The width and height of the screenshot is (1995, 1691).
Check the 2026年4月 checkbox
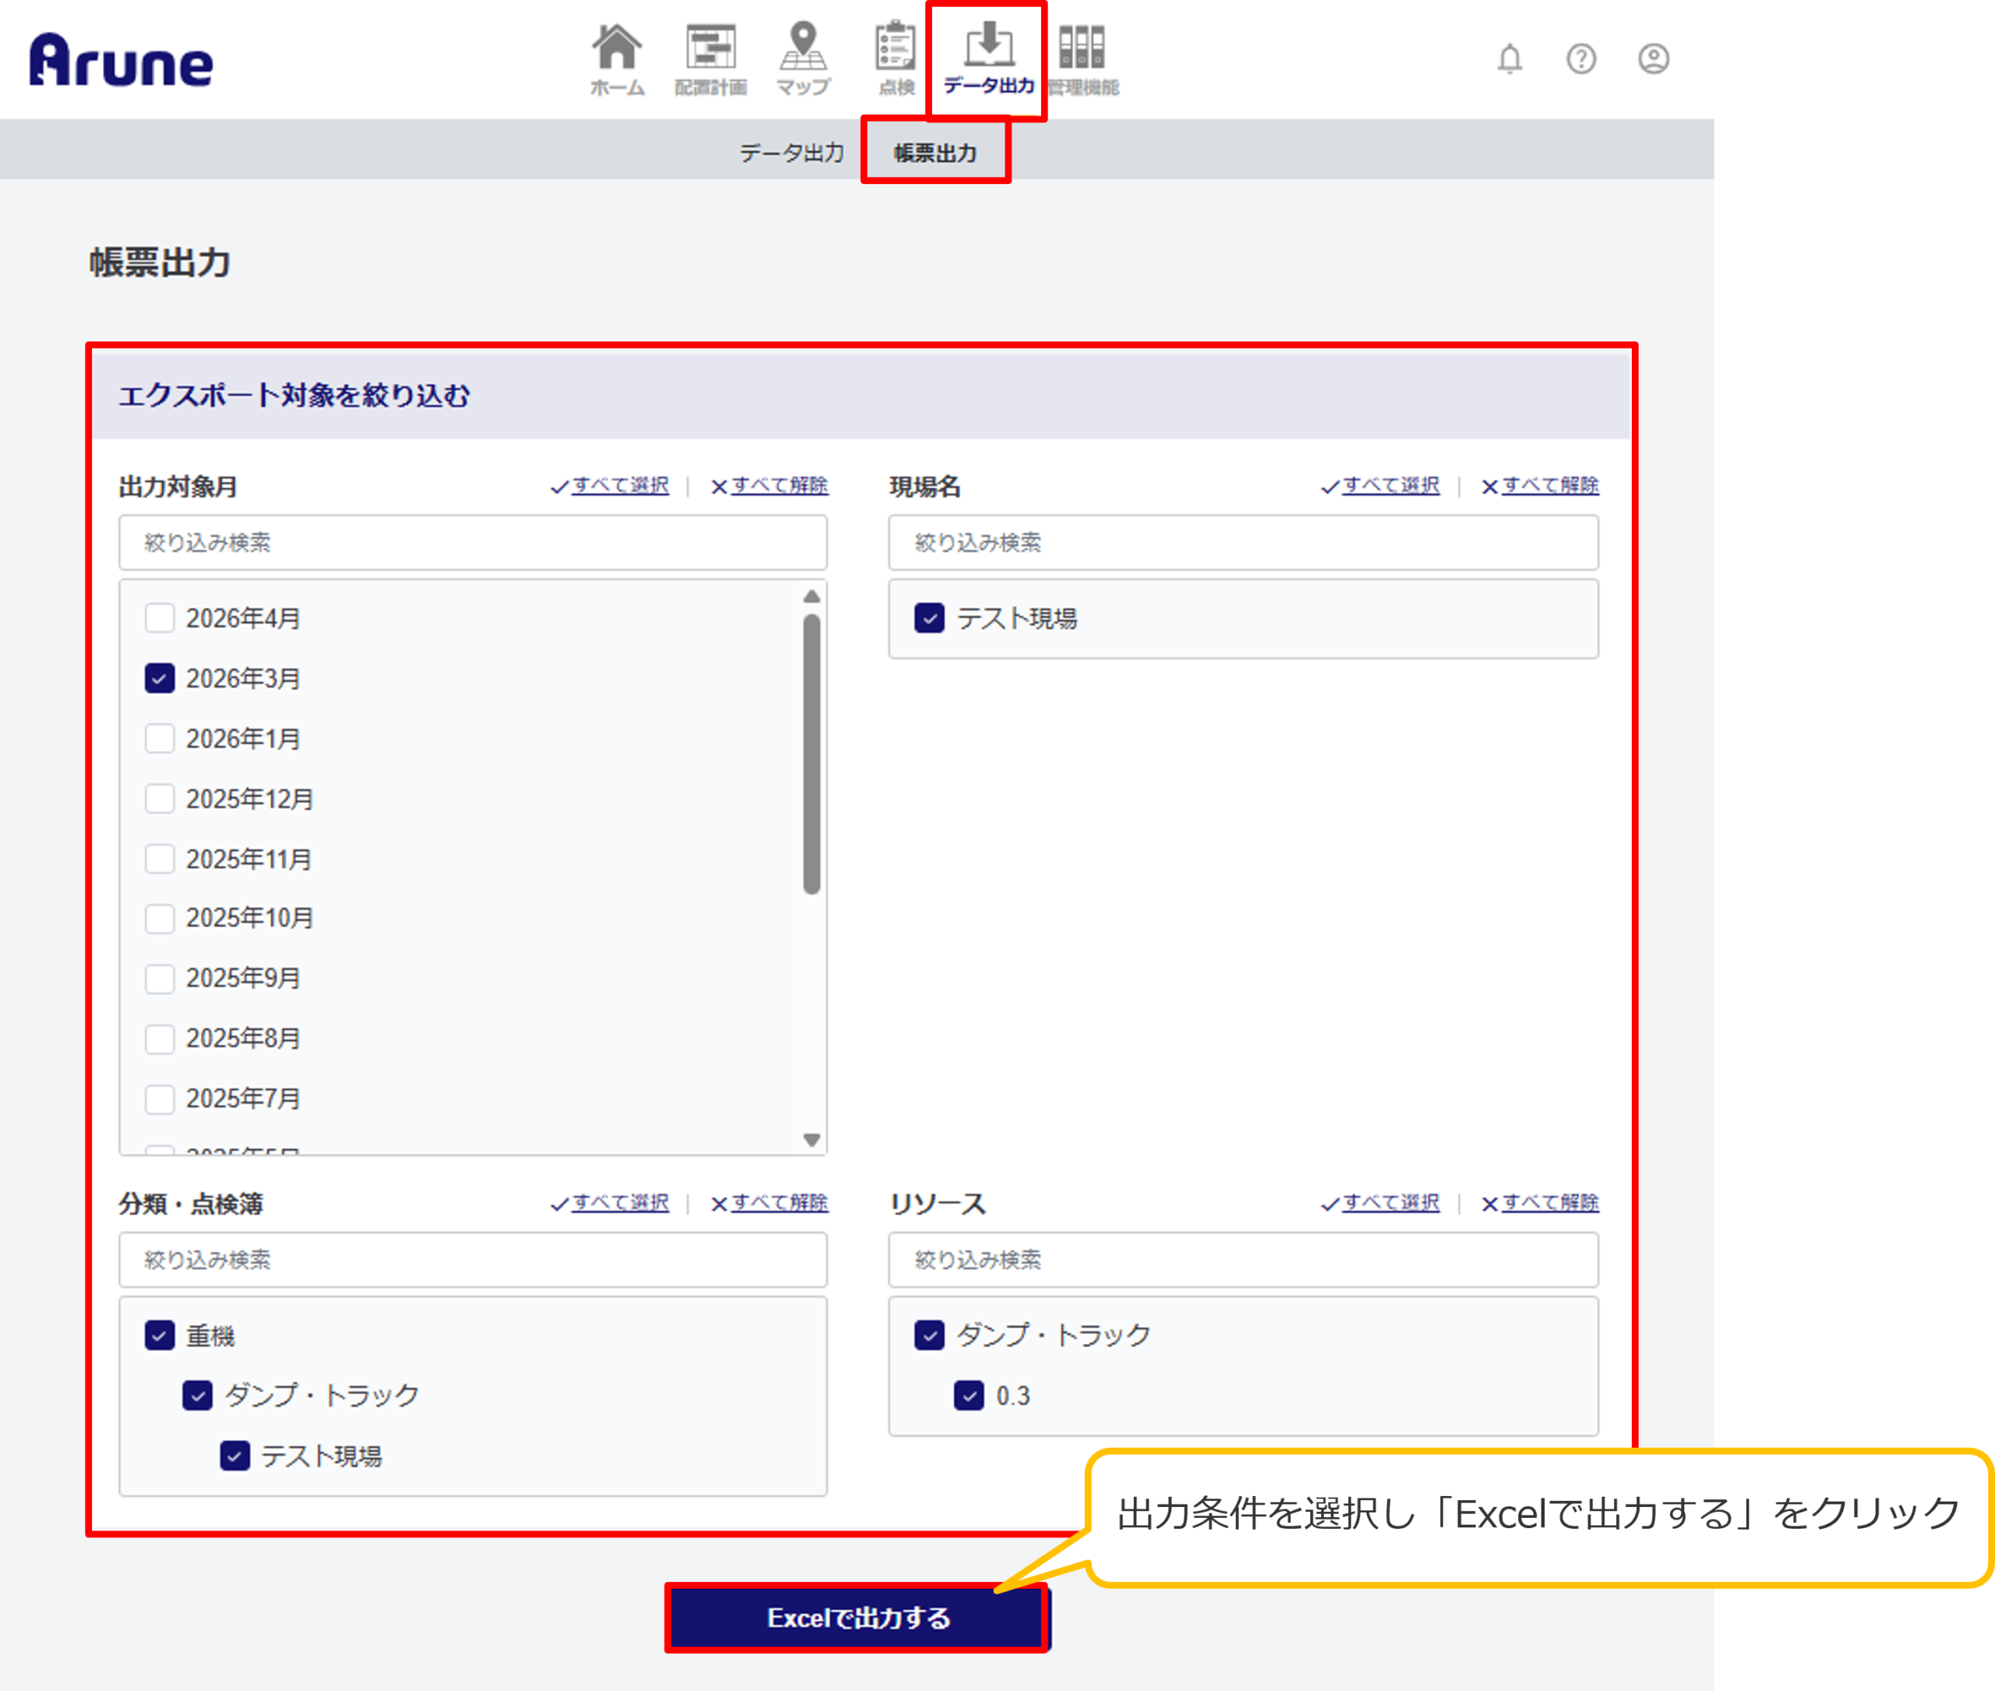click(x=160, y=618)
